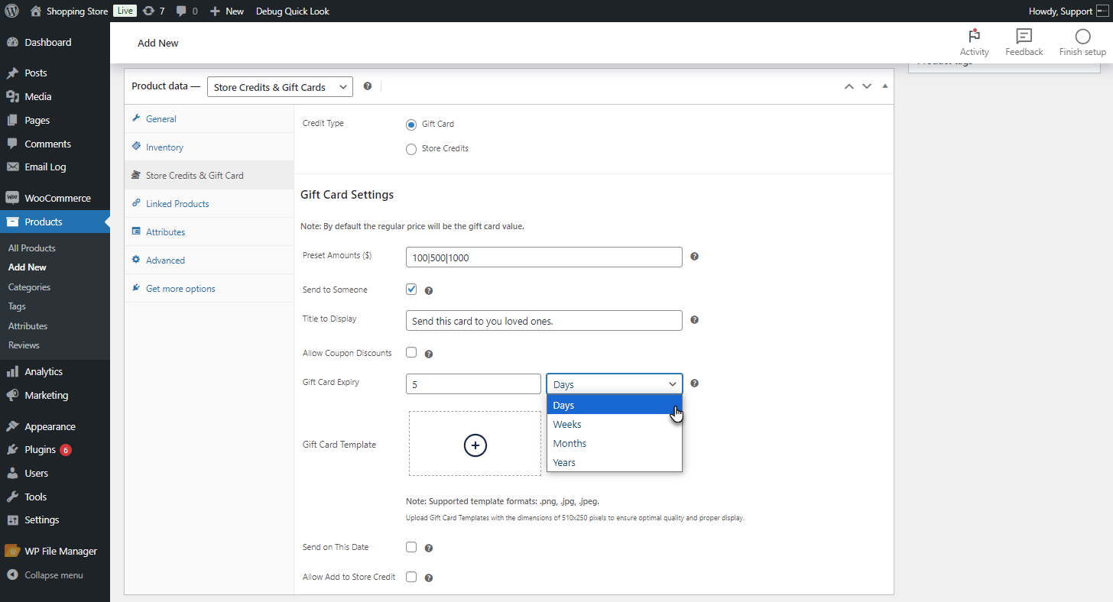1113x602 pixels.
Task: Choose Years from expiry list
Action: click(615, 462)
